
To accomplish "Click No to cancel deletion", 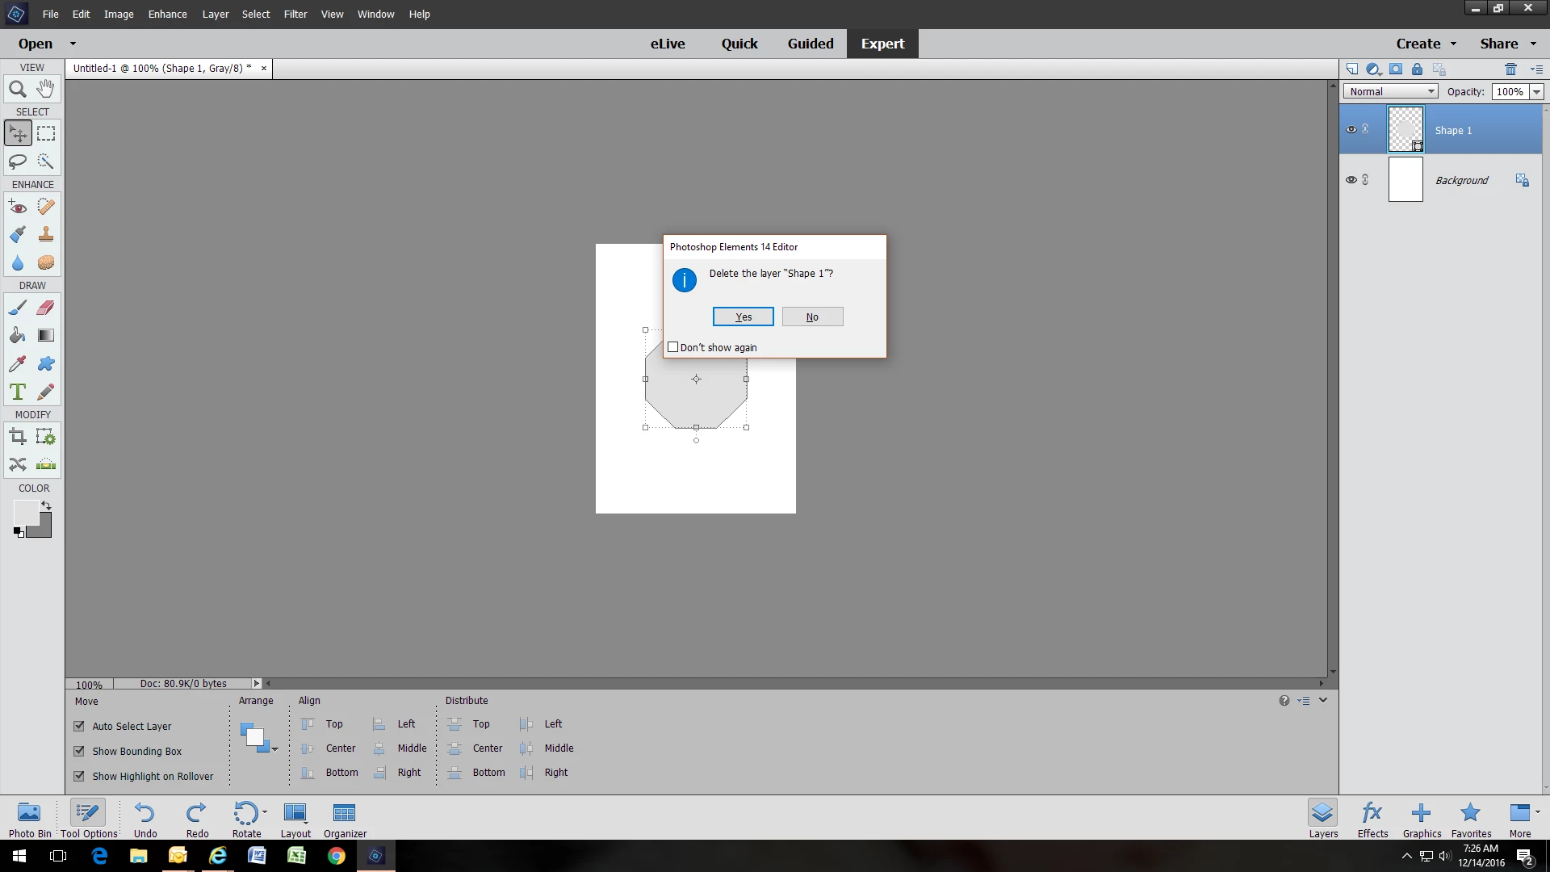I will [x=812, y=317].
